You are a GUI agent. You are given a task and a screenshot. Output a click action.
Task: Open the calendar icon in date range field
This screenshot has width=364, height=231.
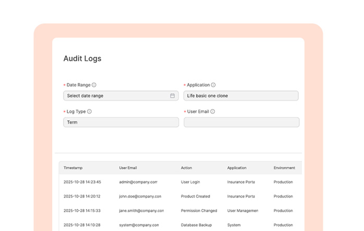coord(173,95)
